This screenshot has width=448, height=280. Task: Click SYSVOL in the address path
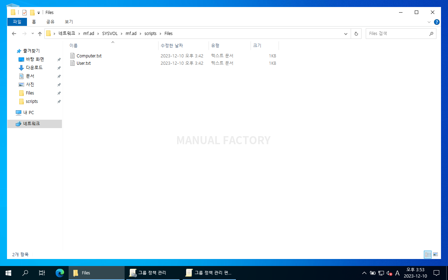pos(110,34)
